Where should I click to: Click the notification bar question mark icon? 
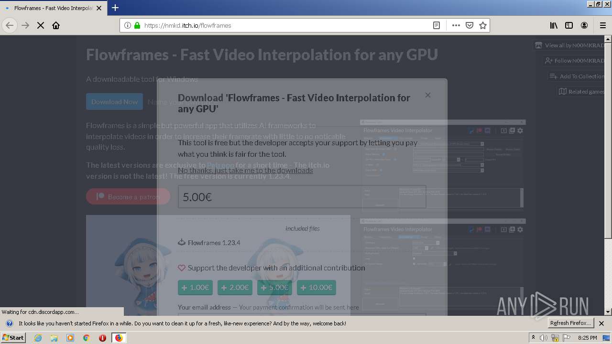point(9,323)
